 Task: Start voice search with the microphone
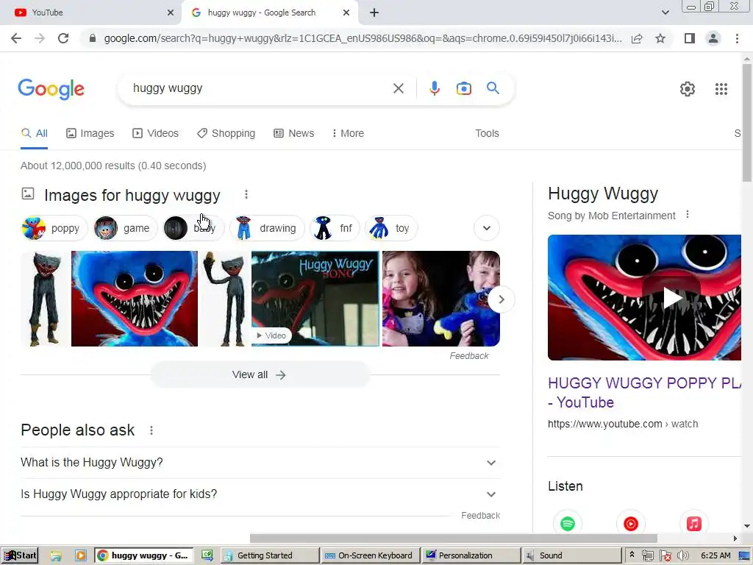click(x=434, y=88)
